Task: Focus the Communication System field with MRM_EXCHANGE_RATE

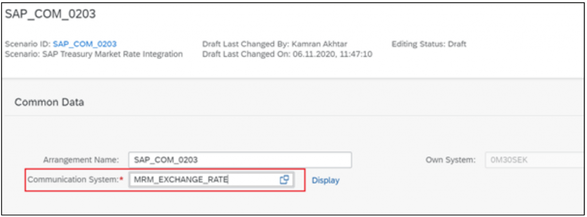Action: click(211, 180)
